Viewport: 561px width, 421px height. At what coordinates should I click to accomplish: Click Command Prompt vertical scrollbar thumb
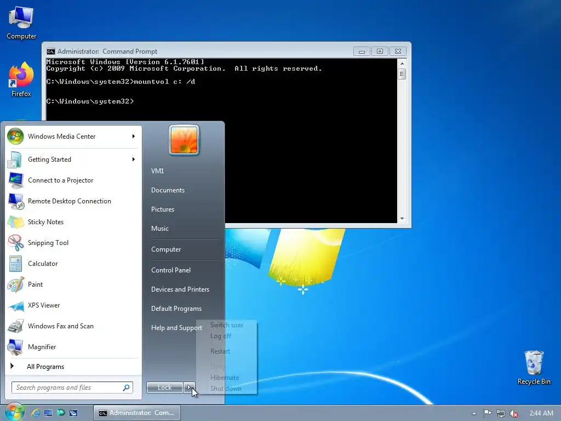[402, 74]
